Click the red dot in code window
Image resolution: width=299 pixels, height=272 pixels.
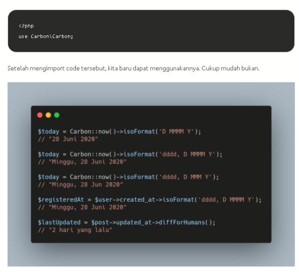[40, 115]
